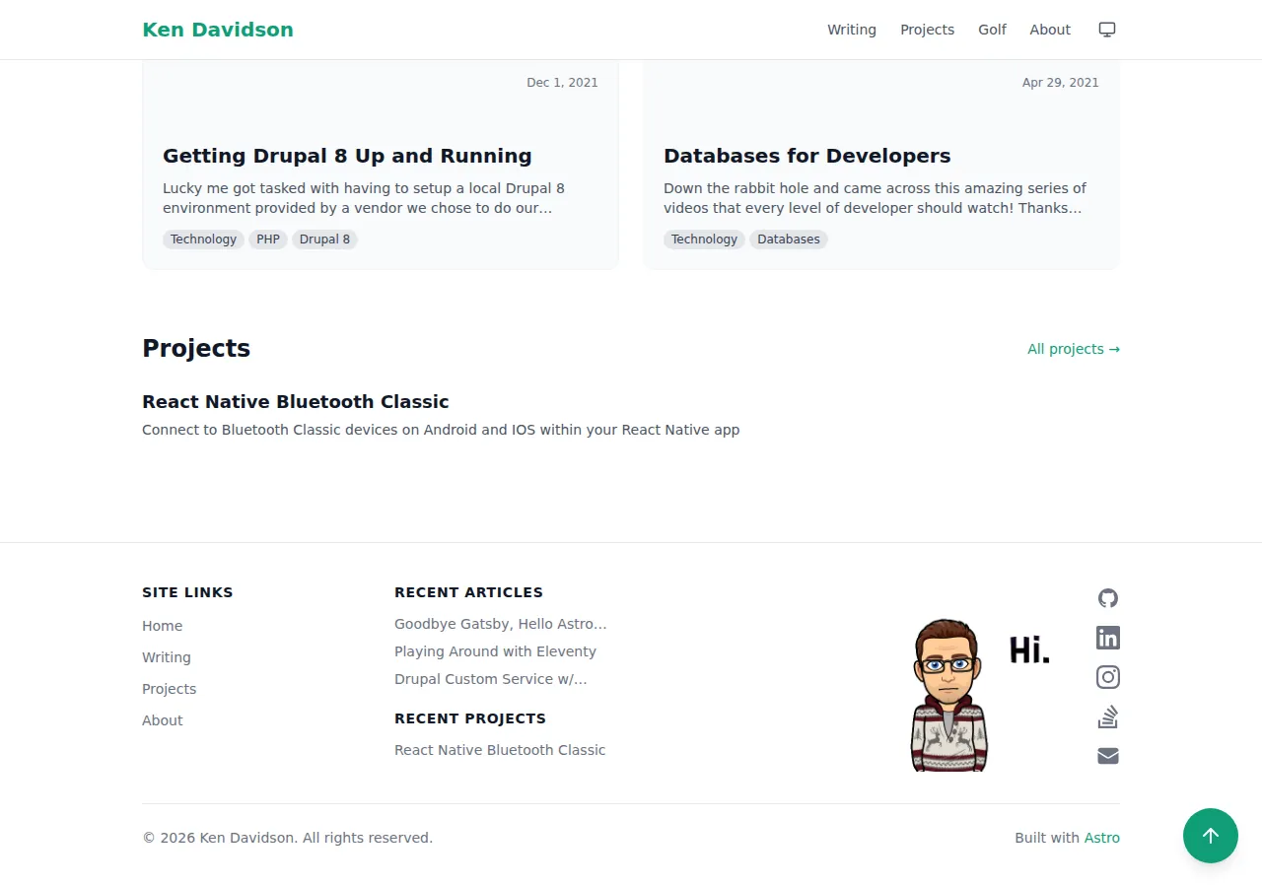Open the Stack Overflow icon
Screen dimensions: 1262x887
click(x=1107, y=716)
